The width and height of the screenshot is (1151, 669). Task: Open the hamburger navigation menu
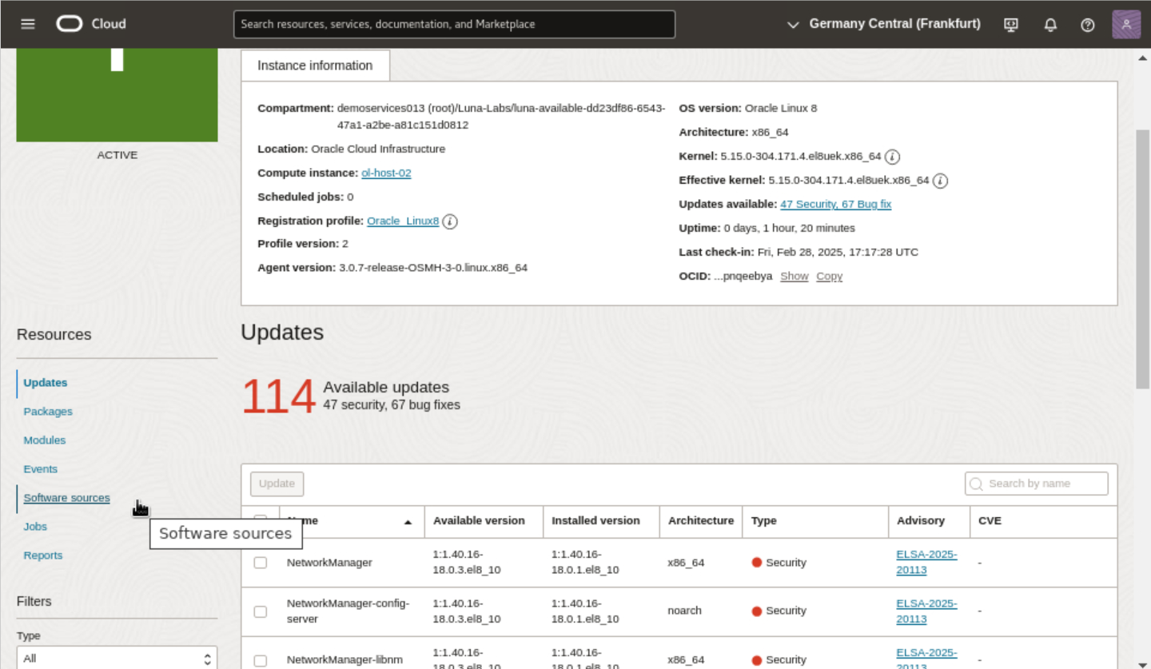click(28, 24)
